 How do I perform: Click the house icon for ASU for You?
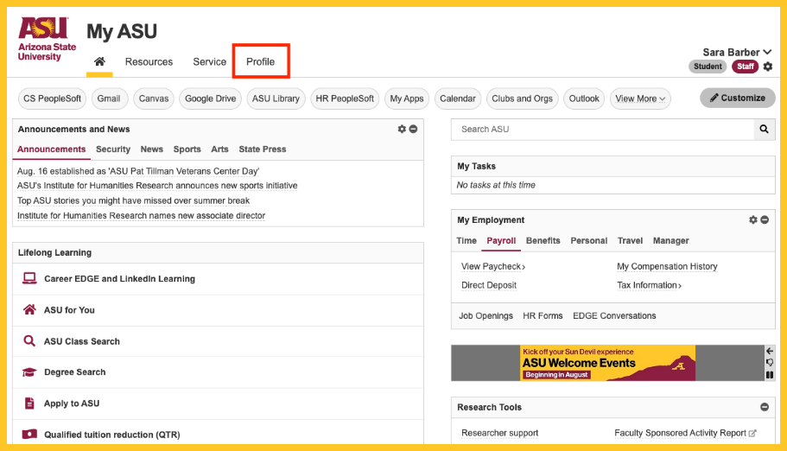tap(29, 309)
